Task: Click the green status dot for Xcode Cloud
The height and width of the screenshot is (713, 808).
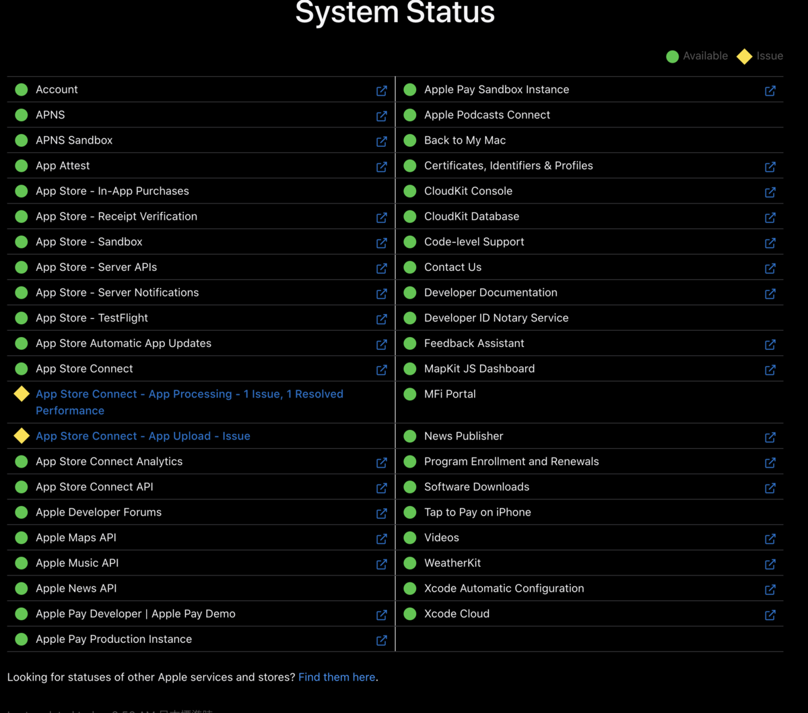Action: coord(410,614)
